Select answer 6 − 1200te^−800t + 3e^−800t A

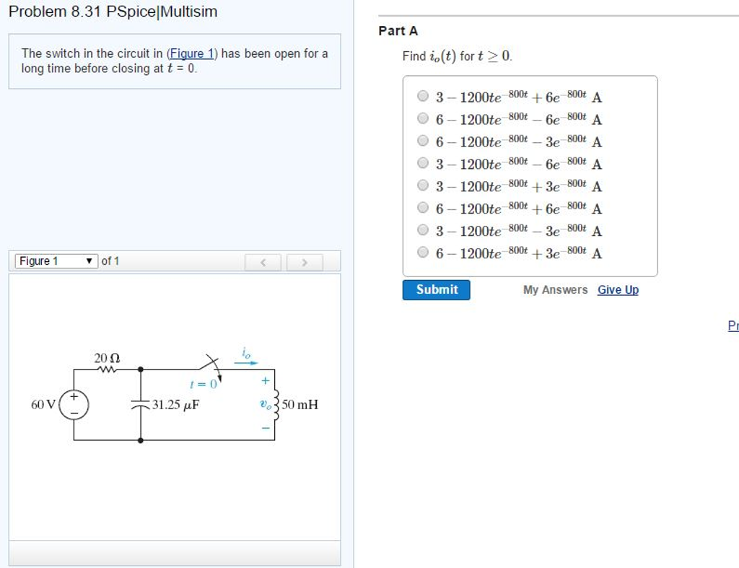(x=423, y=252)
